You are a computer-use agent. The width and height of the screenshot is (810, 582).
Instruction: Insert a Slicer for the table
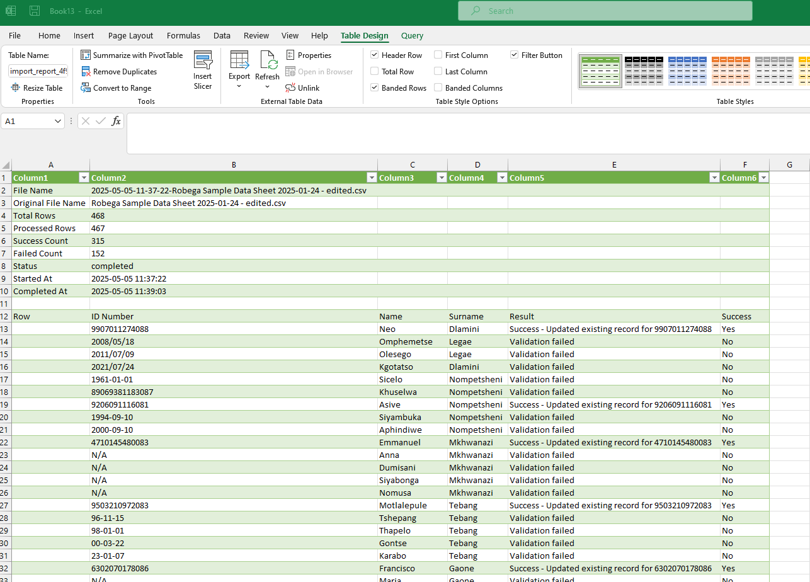pyautogui.click(x=203, y=71)
